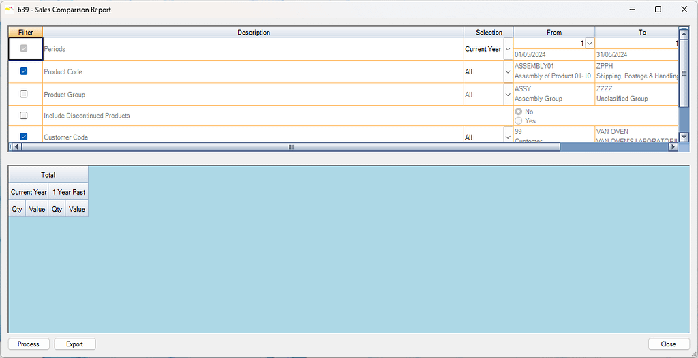The width and height of the screenshot is (698, 358).
Task: Select the Yes radio button
Action: (519, 120)
